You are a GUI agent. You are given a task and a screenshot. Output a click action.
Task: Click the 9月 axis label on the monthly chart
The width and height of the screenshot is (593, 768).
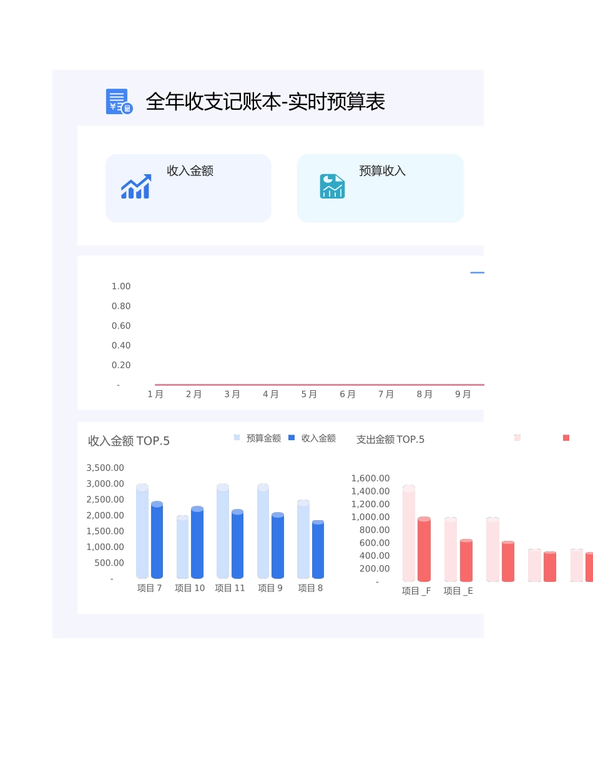[463, 394]
